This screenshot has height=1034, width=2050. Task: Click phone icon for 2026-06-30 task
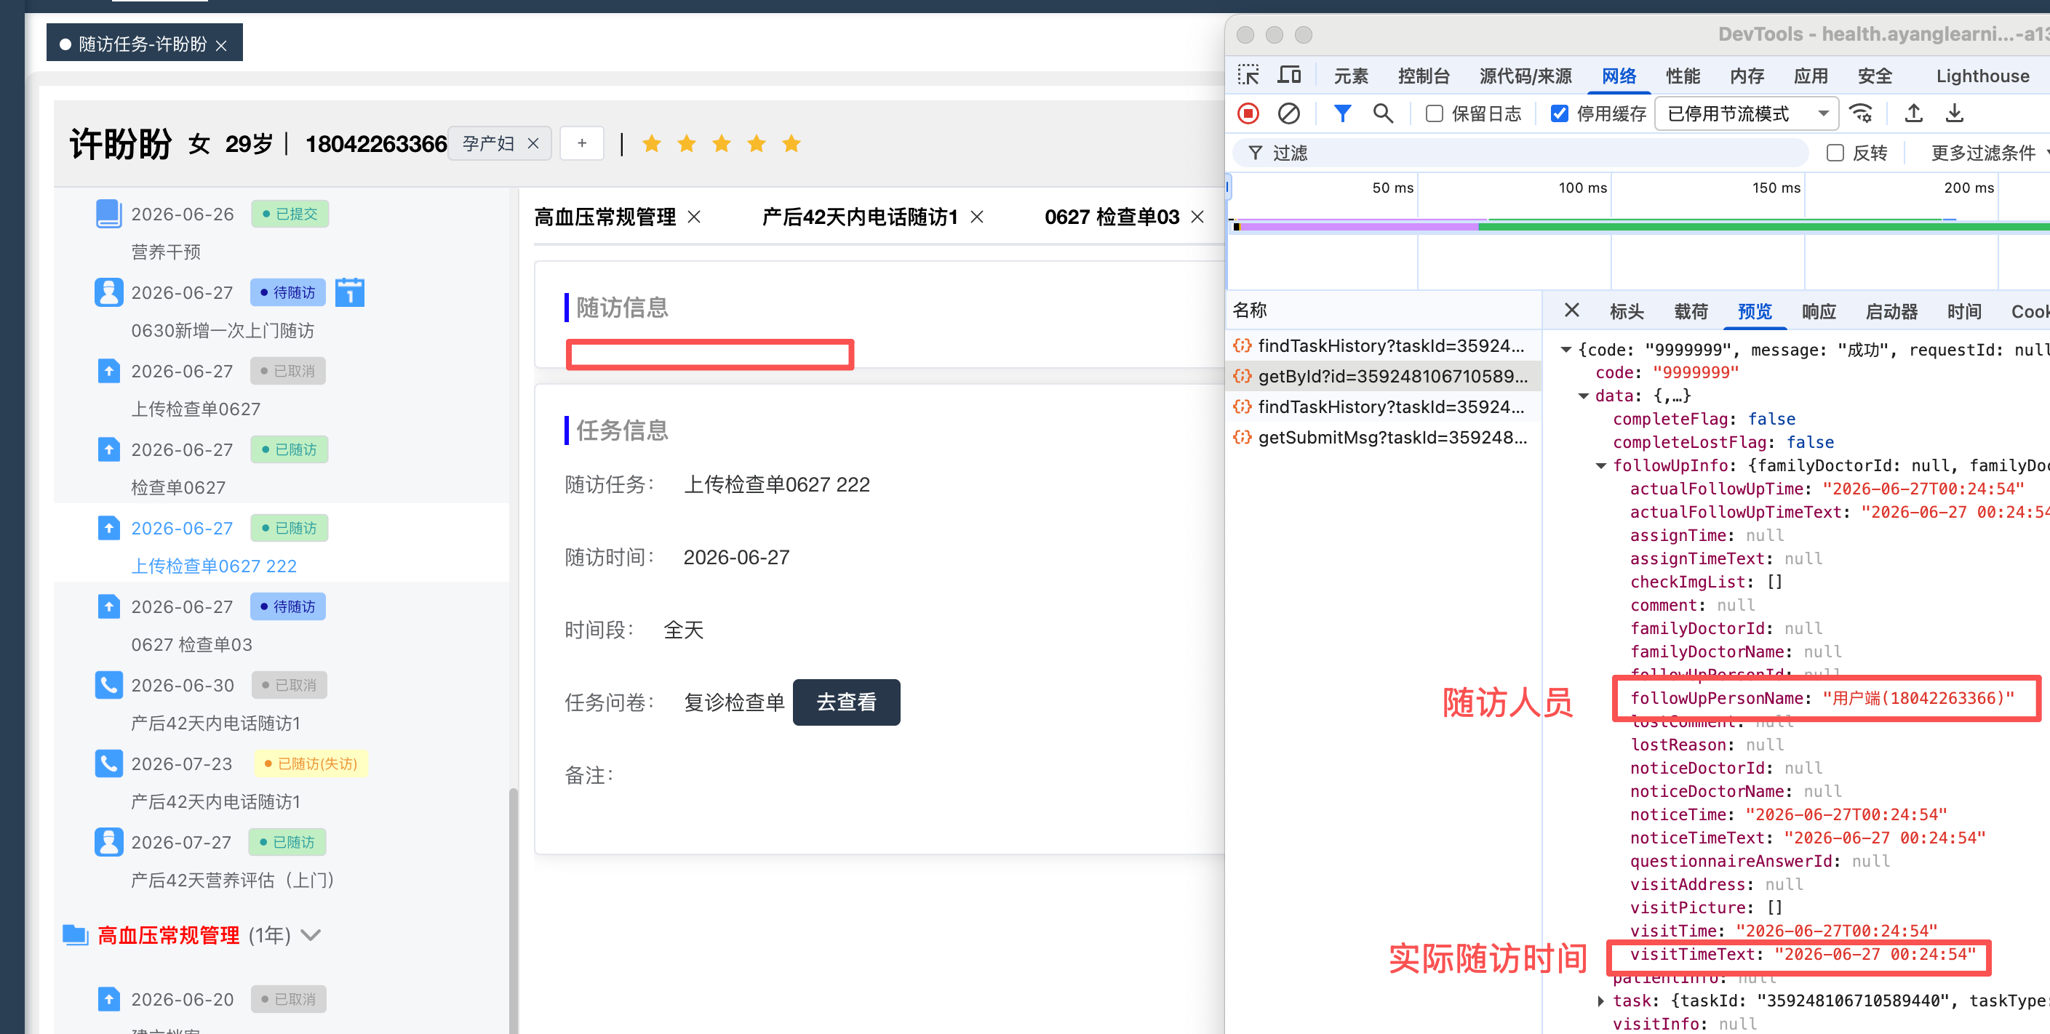108,685
